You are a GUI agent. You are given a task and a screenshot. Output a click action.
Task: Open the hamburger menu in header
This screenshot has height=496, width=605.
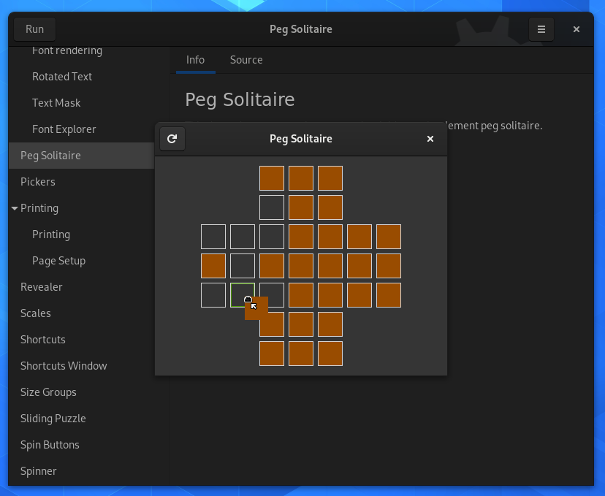[541, 29]
